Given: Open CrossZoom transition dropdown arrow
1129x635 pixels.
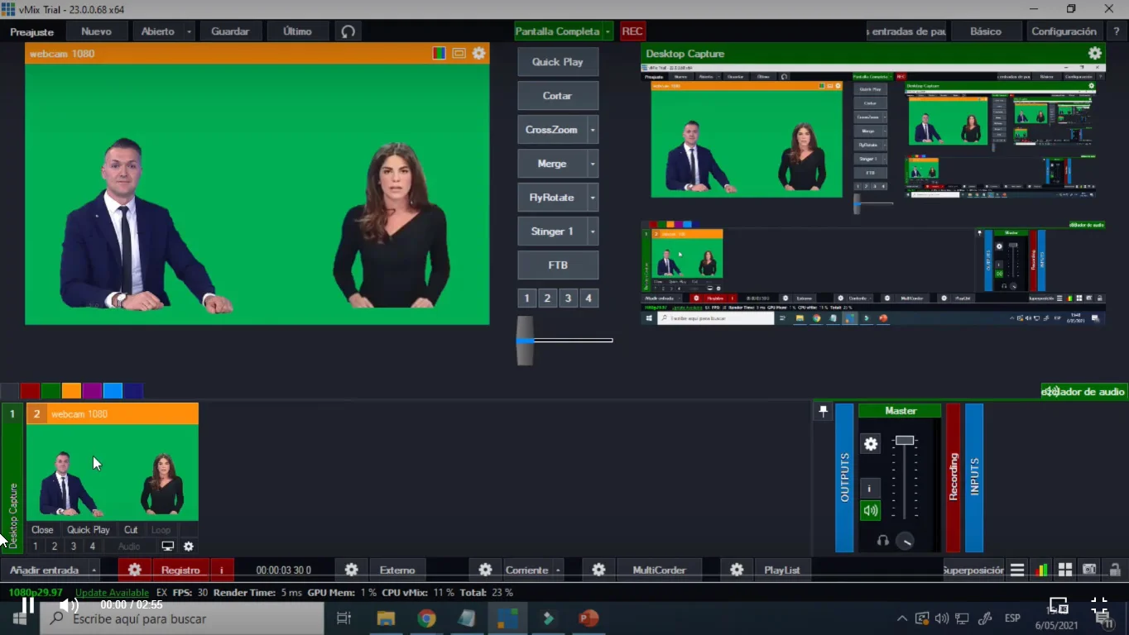Looking at the screenshot, I should [593, 130].
